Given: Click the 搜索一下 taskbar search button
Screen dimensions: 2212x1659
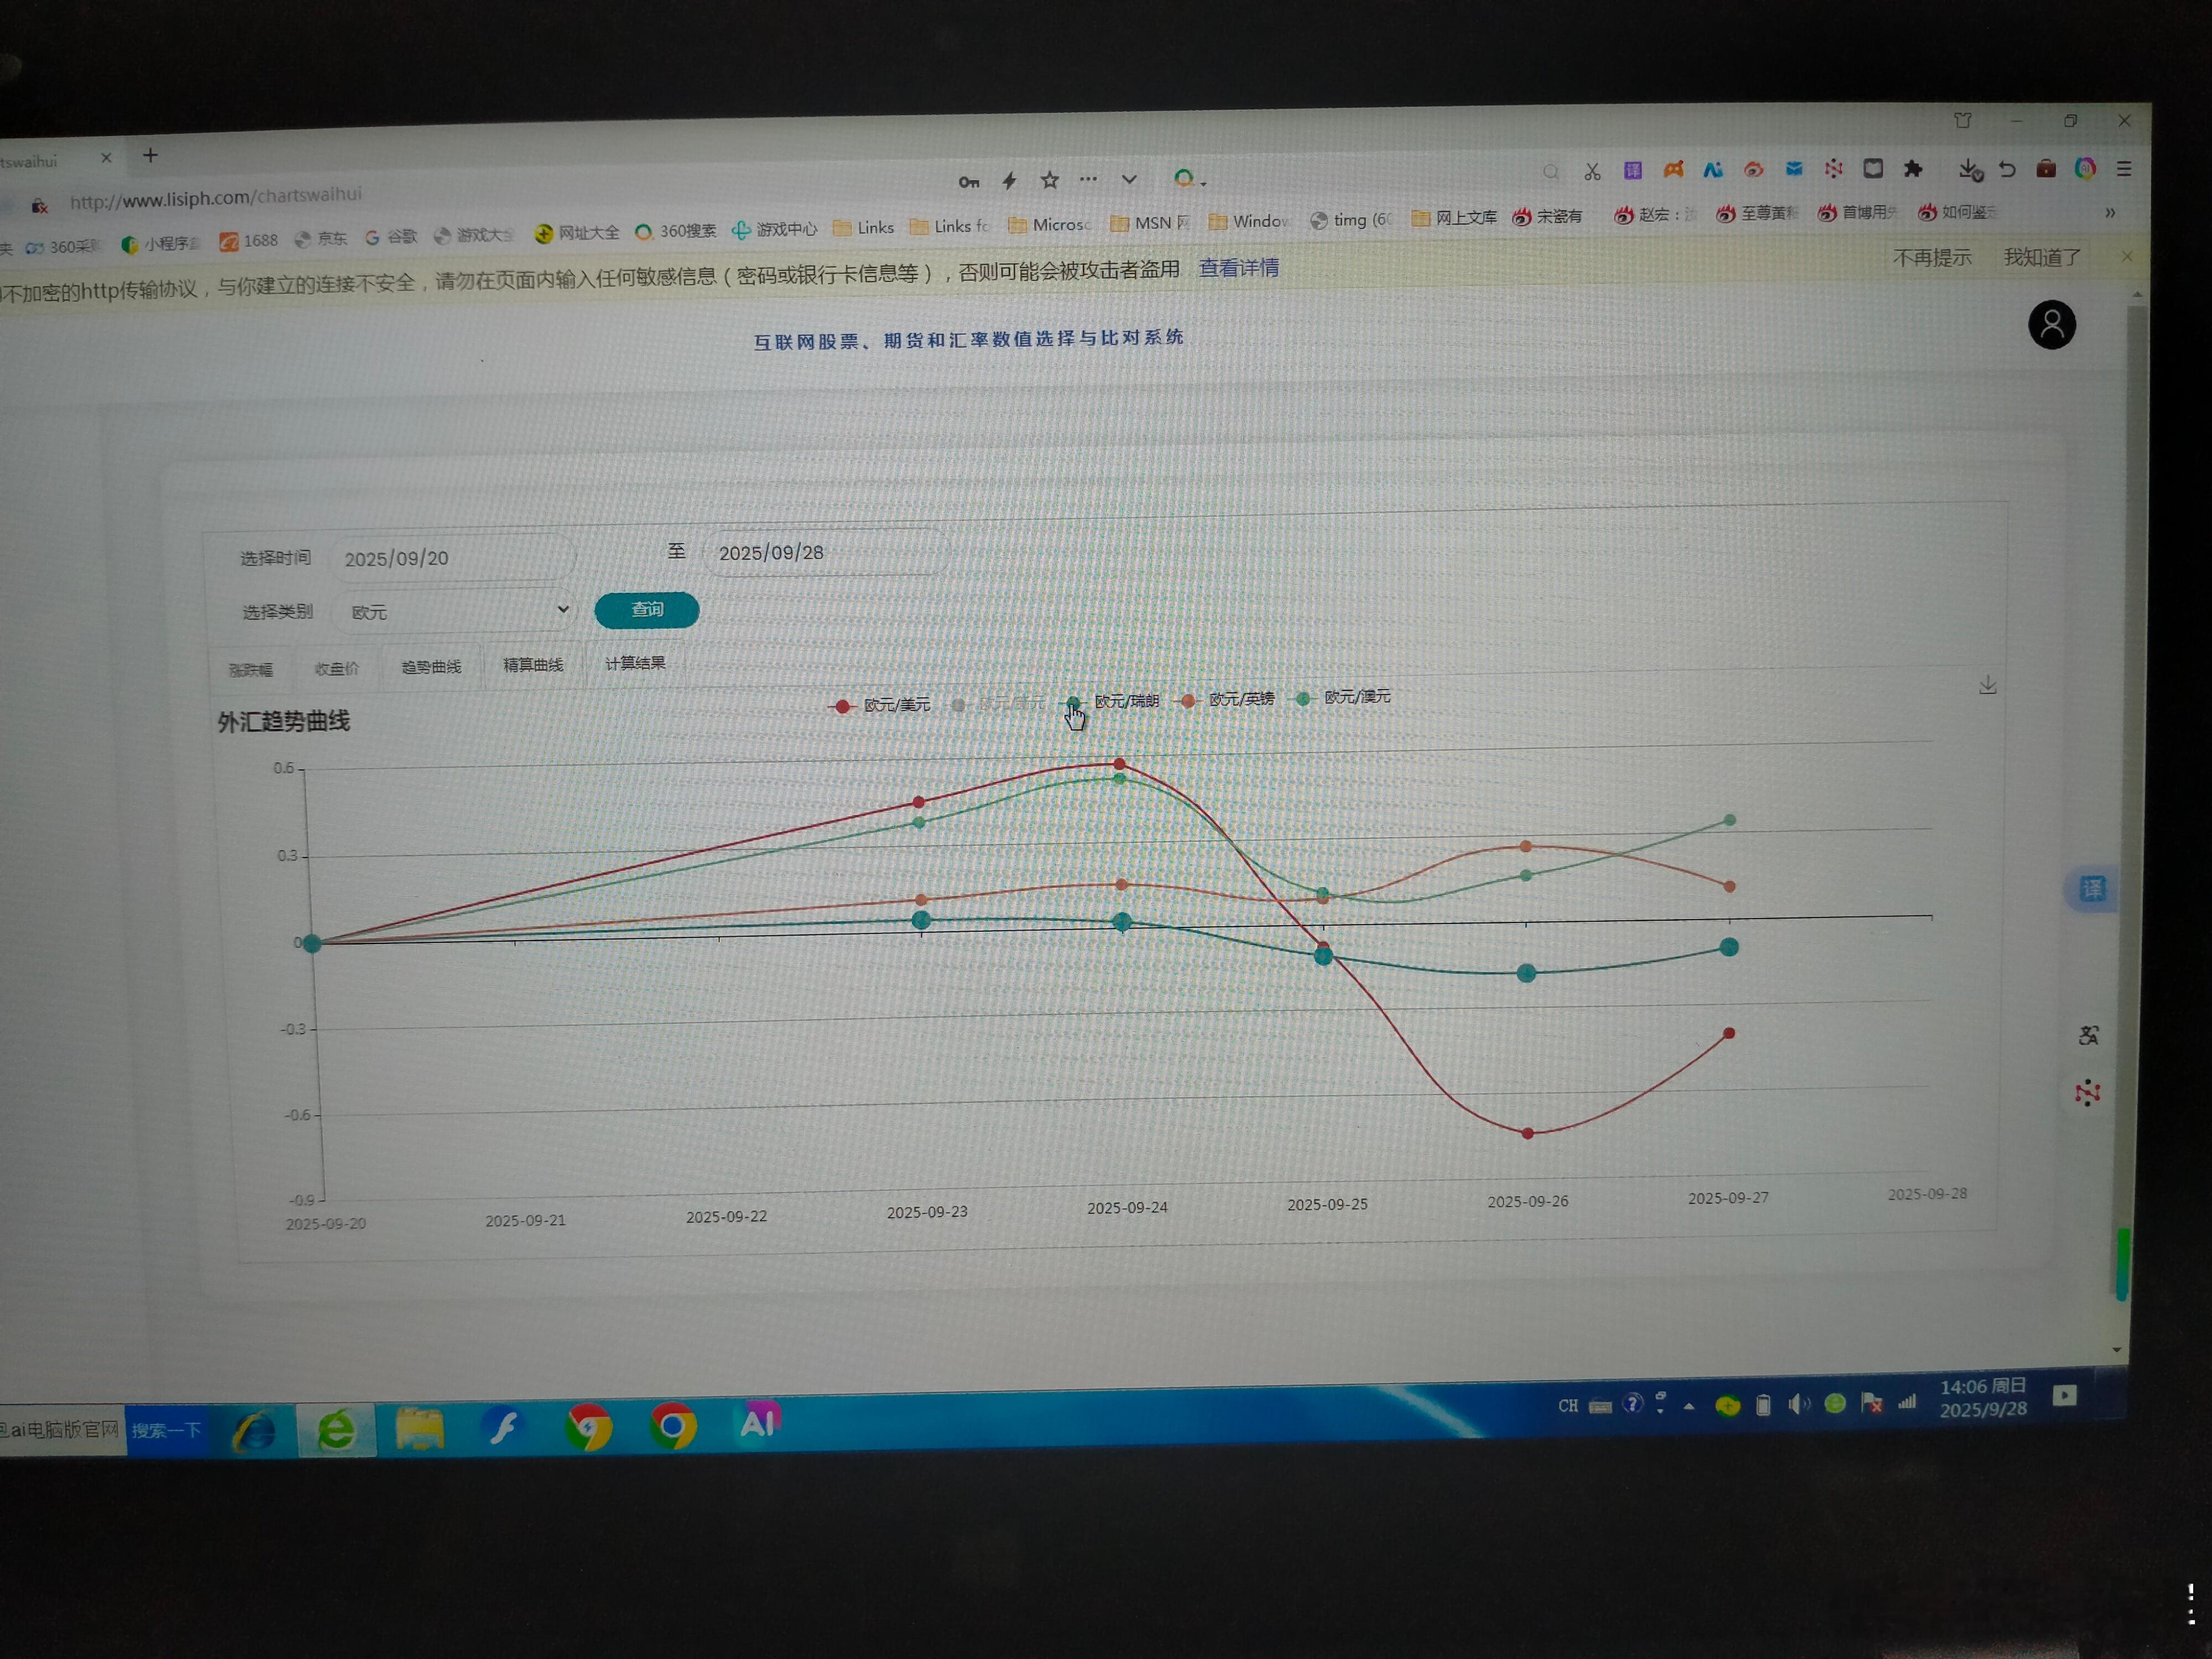Looking at the screenshot, I should click(165, 1431).
